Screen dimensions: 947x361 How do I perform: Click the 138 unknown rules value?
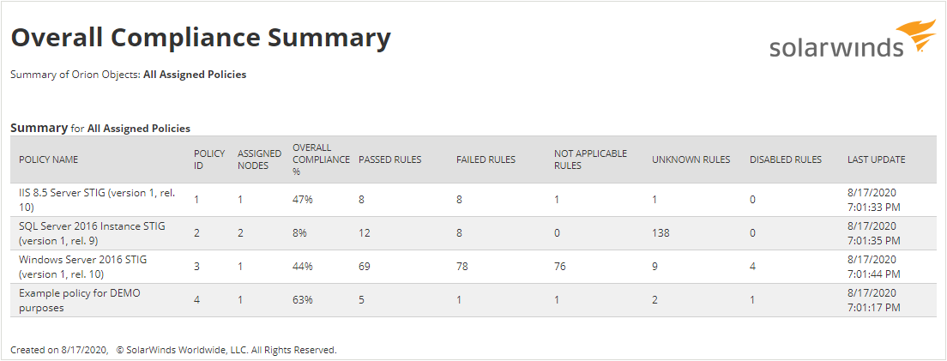click(x=660, y=233)
